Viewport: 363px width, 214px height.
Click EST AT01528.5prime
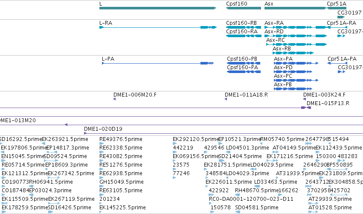(x=330, y=208)
